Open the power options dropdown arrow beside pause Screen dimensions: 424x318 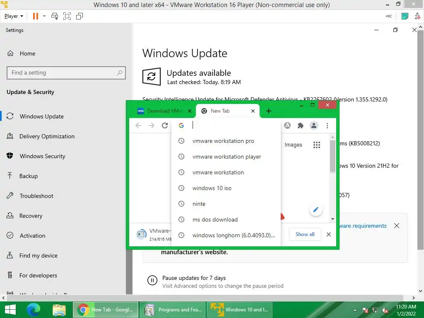pyautogui.click(x=44, y=16)
